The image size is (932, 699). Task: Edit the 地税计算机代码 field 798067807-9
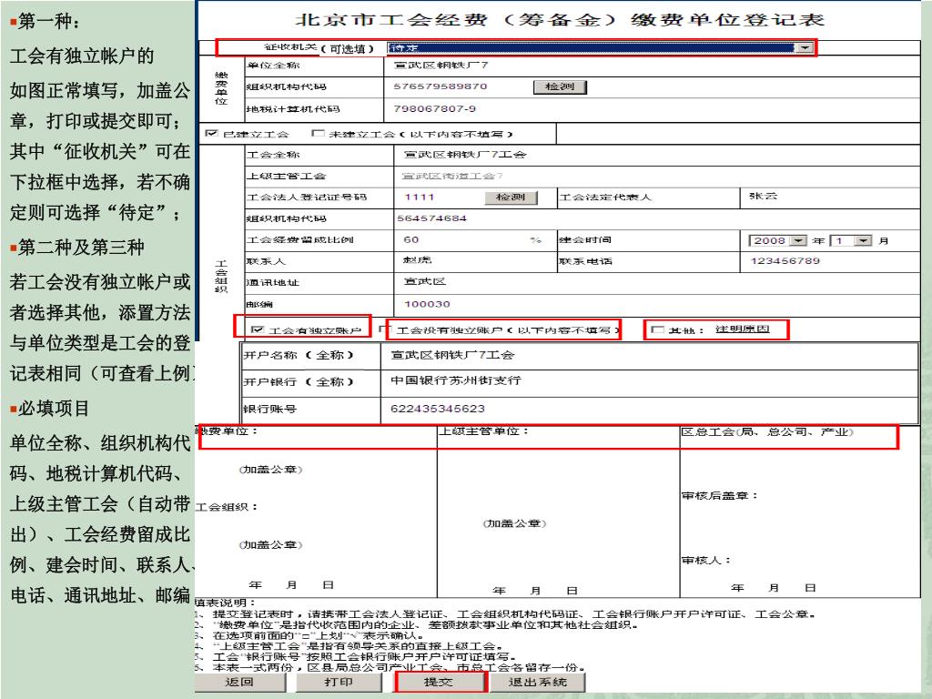[652, 109]
